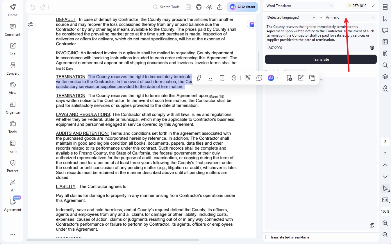Image resolution: width=391 pixels, height=244 pixels.
Task: Click the Translate button
Action: point(321,59)
